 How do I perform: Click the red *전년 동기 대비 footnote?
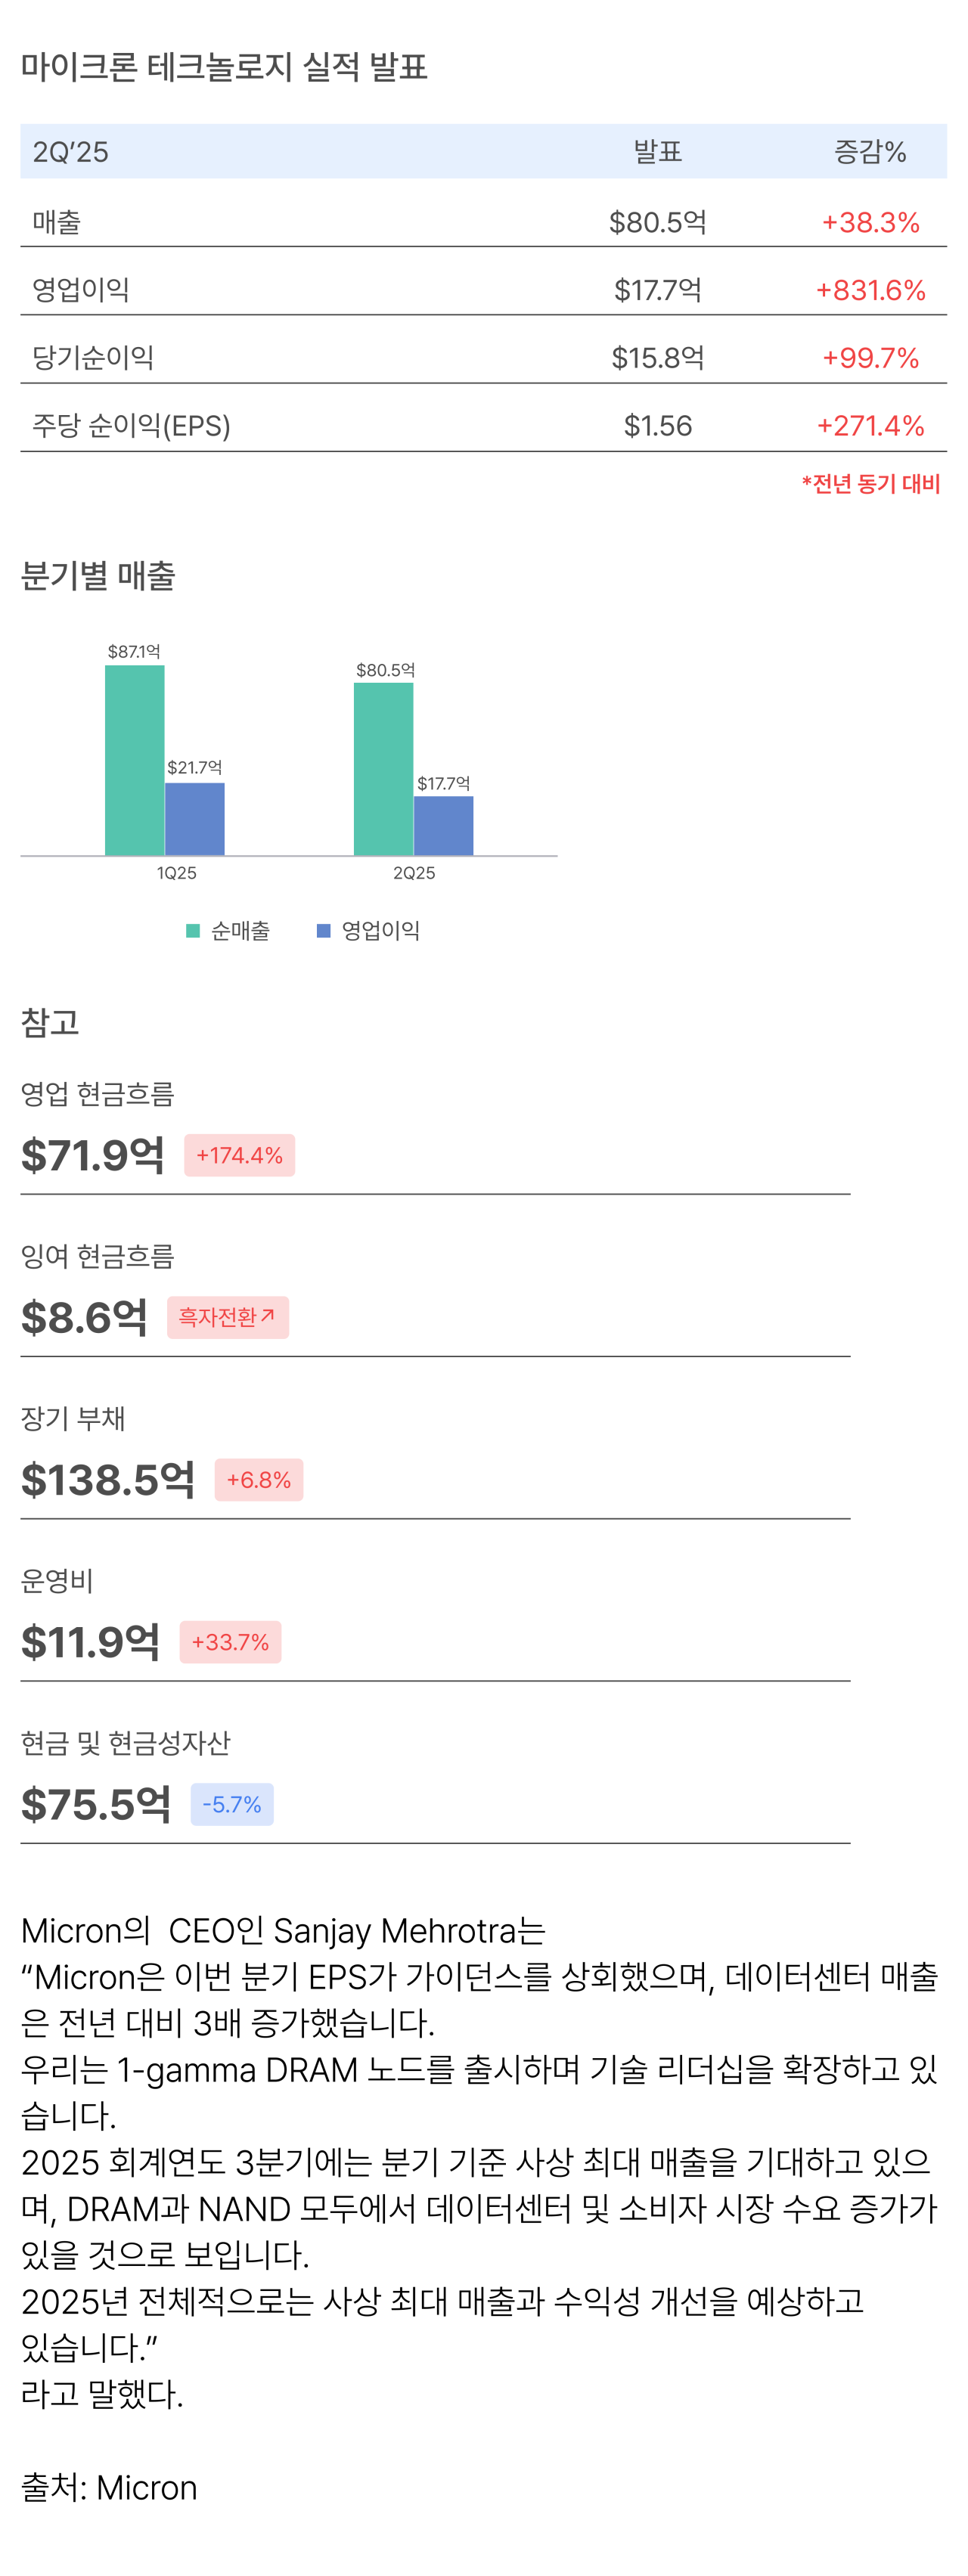tap(870, 484)
